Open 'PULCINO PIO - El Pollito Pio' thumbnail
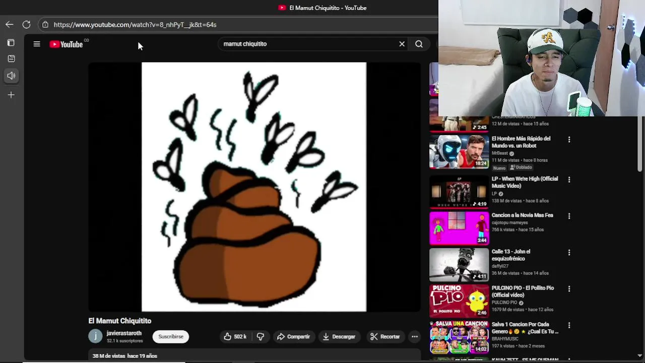The image size is (645, 363). pyautogui.click(x=459, y=300)
